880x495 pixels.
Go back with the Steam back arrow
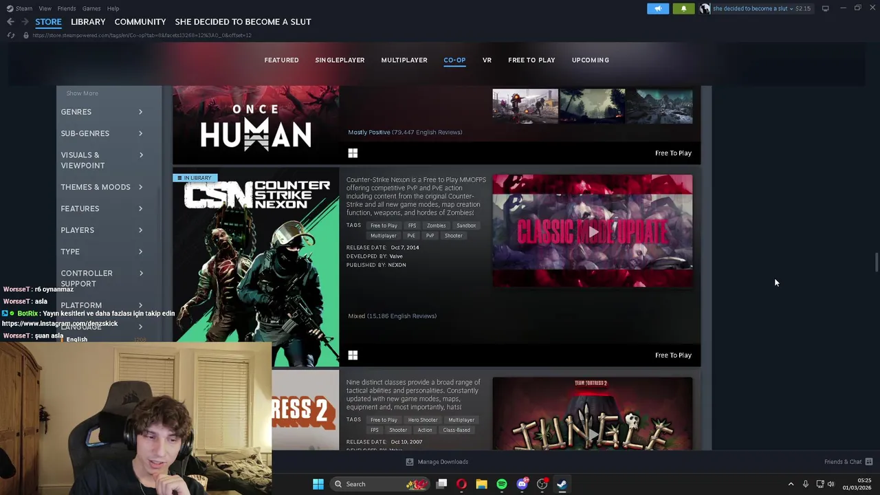[10, 22]
